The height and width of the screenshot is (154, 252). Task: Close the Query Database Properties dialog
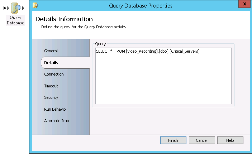[x=244, y=4]
